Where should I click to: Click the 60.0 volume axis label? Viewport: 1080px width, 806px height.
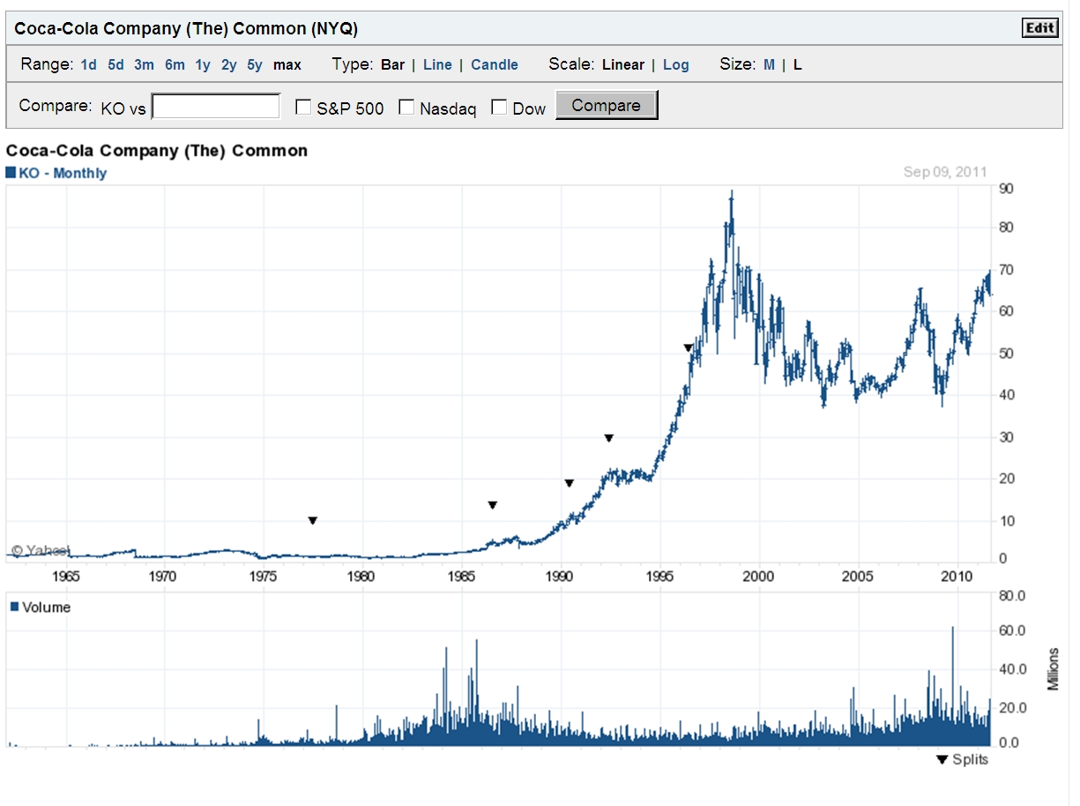(x=1011, y=631)
